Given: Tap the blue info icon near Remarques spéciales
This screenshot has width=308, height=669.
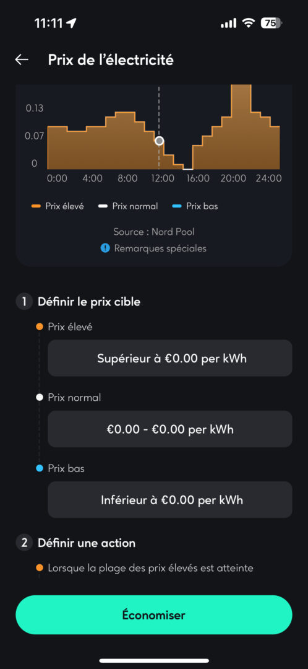Looking at the screenshot, I should (105, 248).
